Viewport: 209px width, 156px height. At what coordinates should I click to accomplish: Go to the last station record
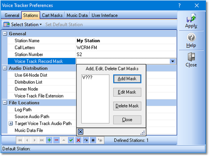click(42, 140)
